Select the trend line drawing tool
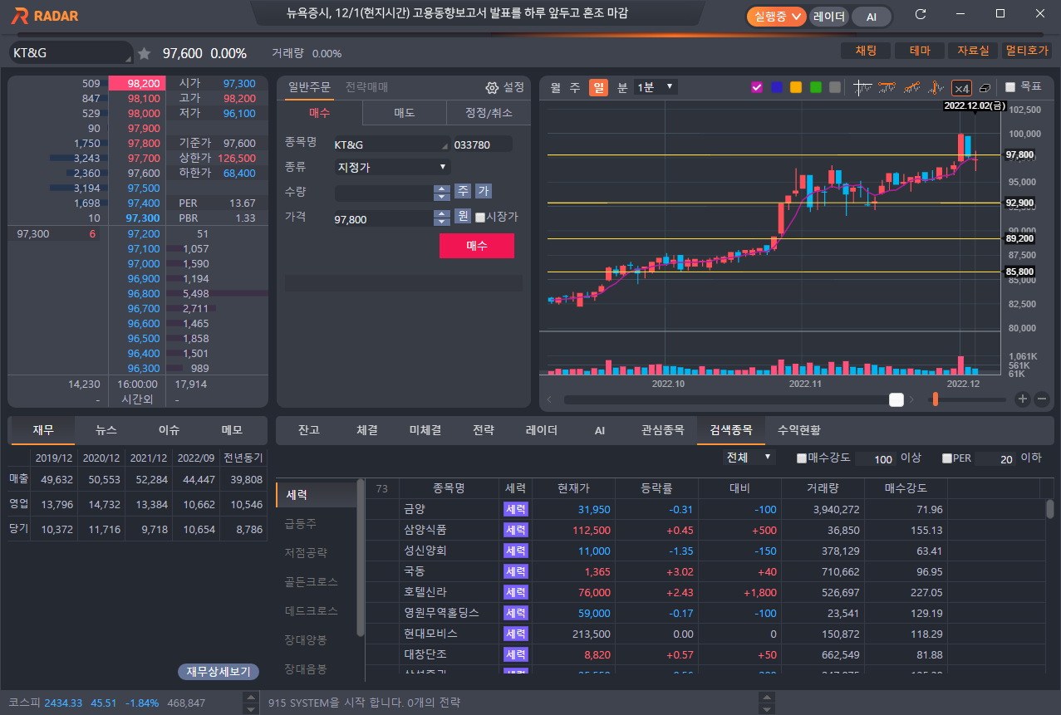1061x715 pixels. (x=912, y=87)
